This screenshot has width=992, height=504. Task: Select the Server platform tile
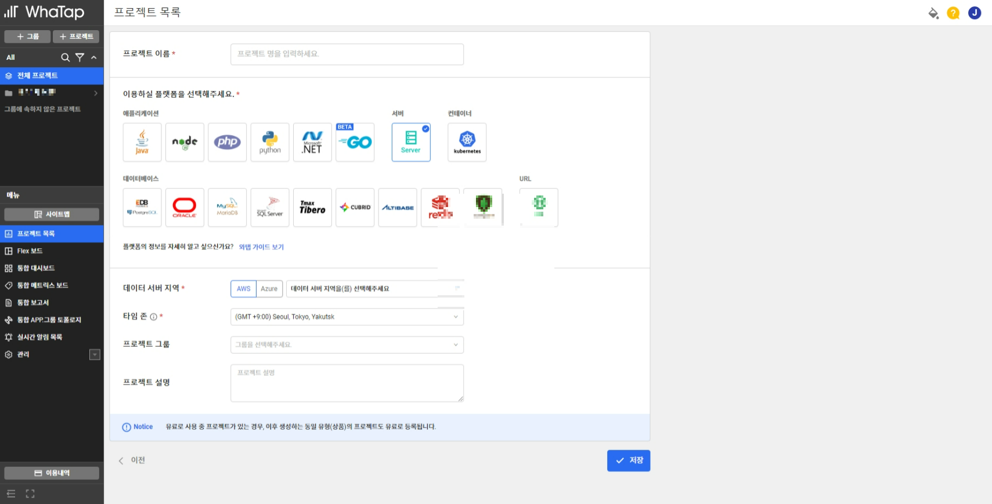(x=411, y=142)
